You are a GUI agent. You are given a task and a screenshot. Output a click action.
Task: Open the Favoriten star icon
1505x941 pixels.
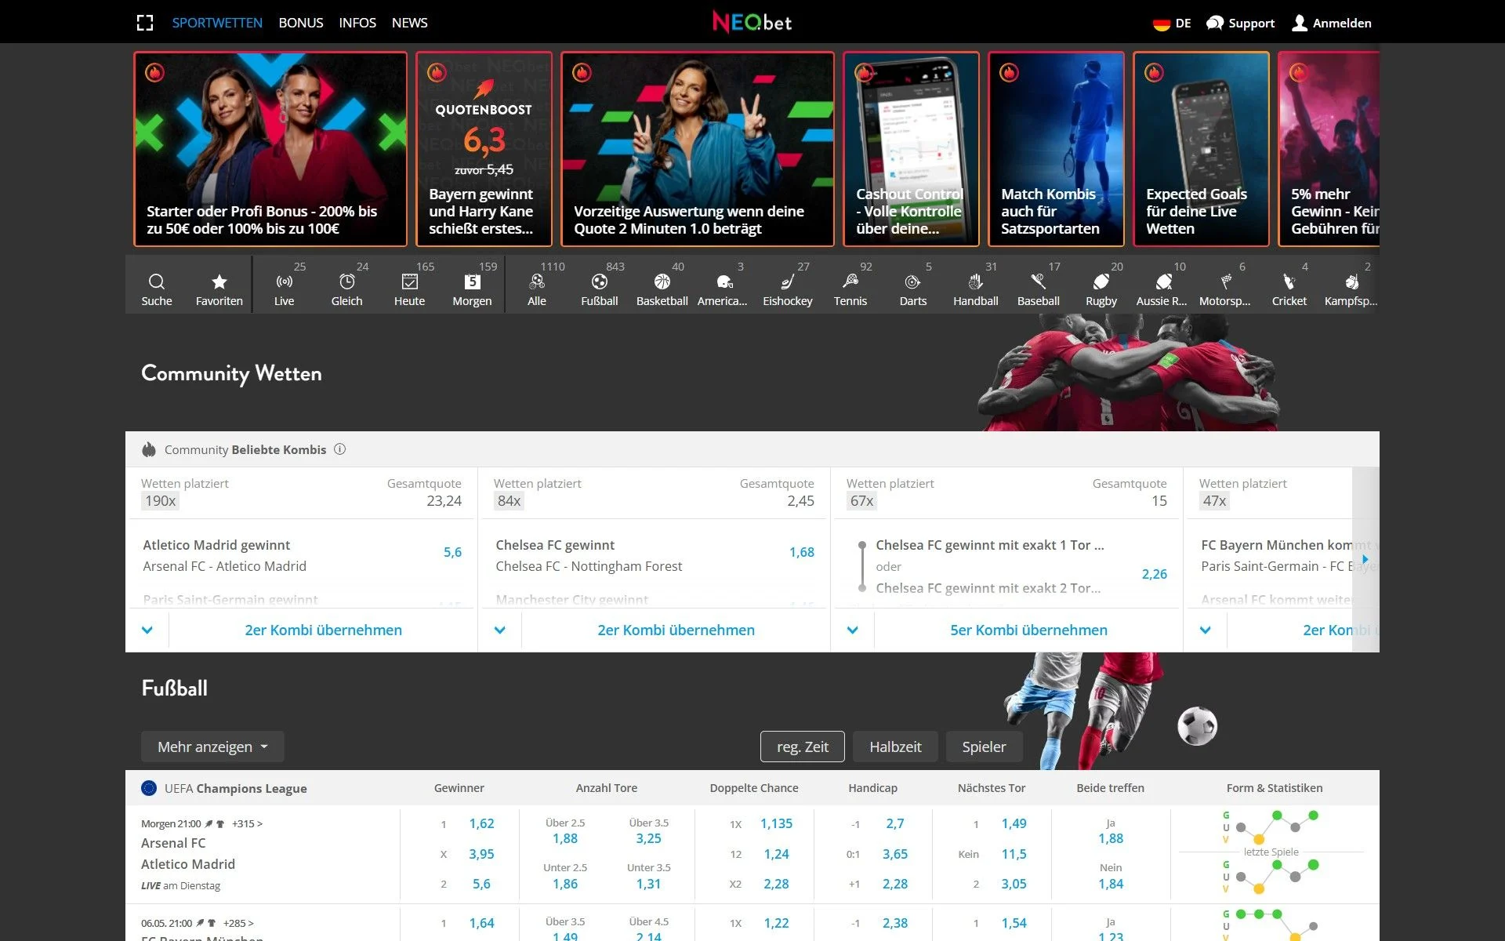(219, 282)
